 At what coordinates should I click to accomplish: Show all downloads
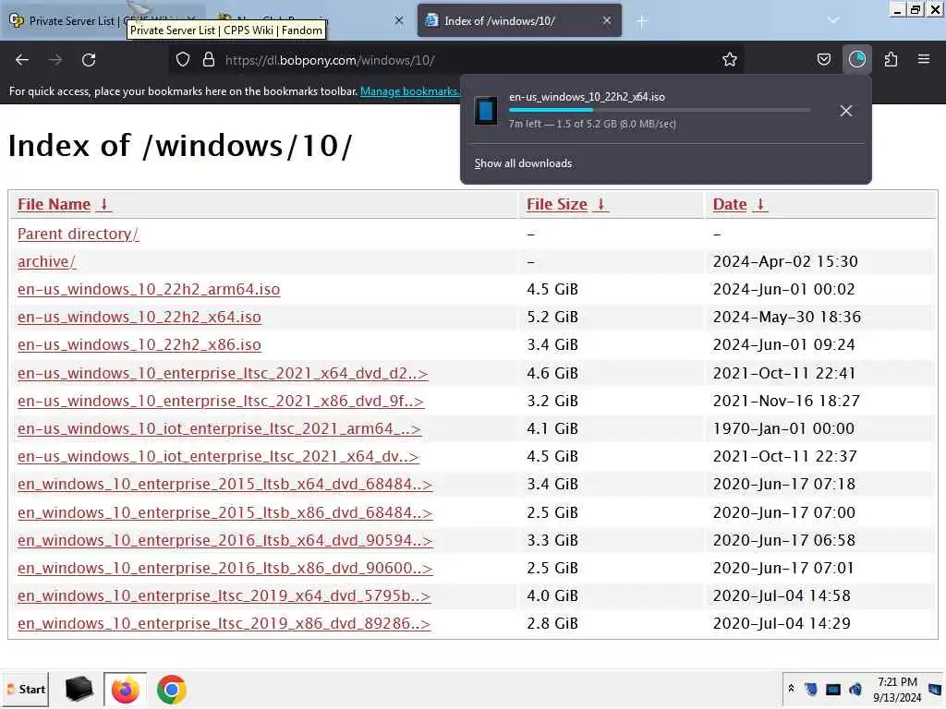[x=523, y=163]
